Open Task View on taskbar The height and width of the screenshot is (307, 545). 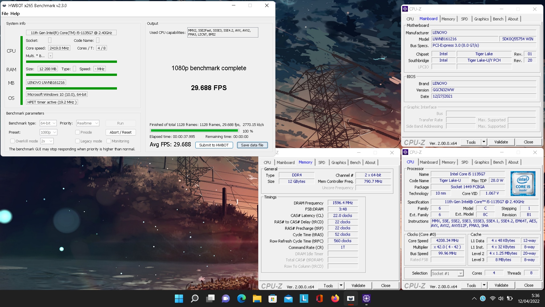tap(210, 298)
